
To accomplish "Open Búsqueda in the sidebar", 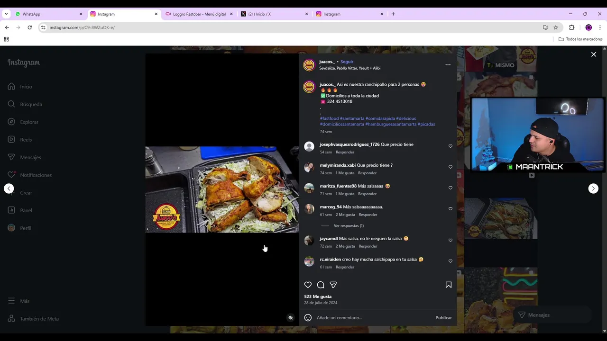I will (25, 104).
